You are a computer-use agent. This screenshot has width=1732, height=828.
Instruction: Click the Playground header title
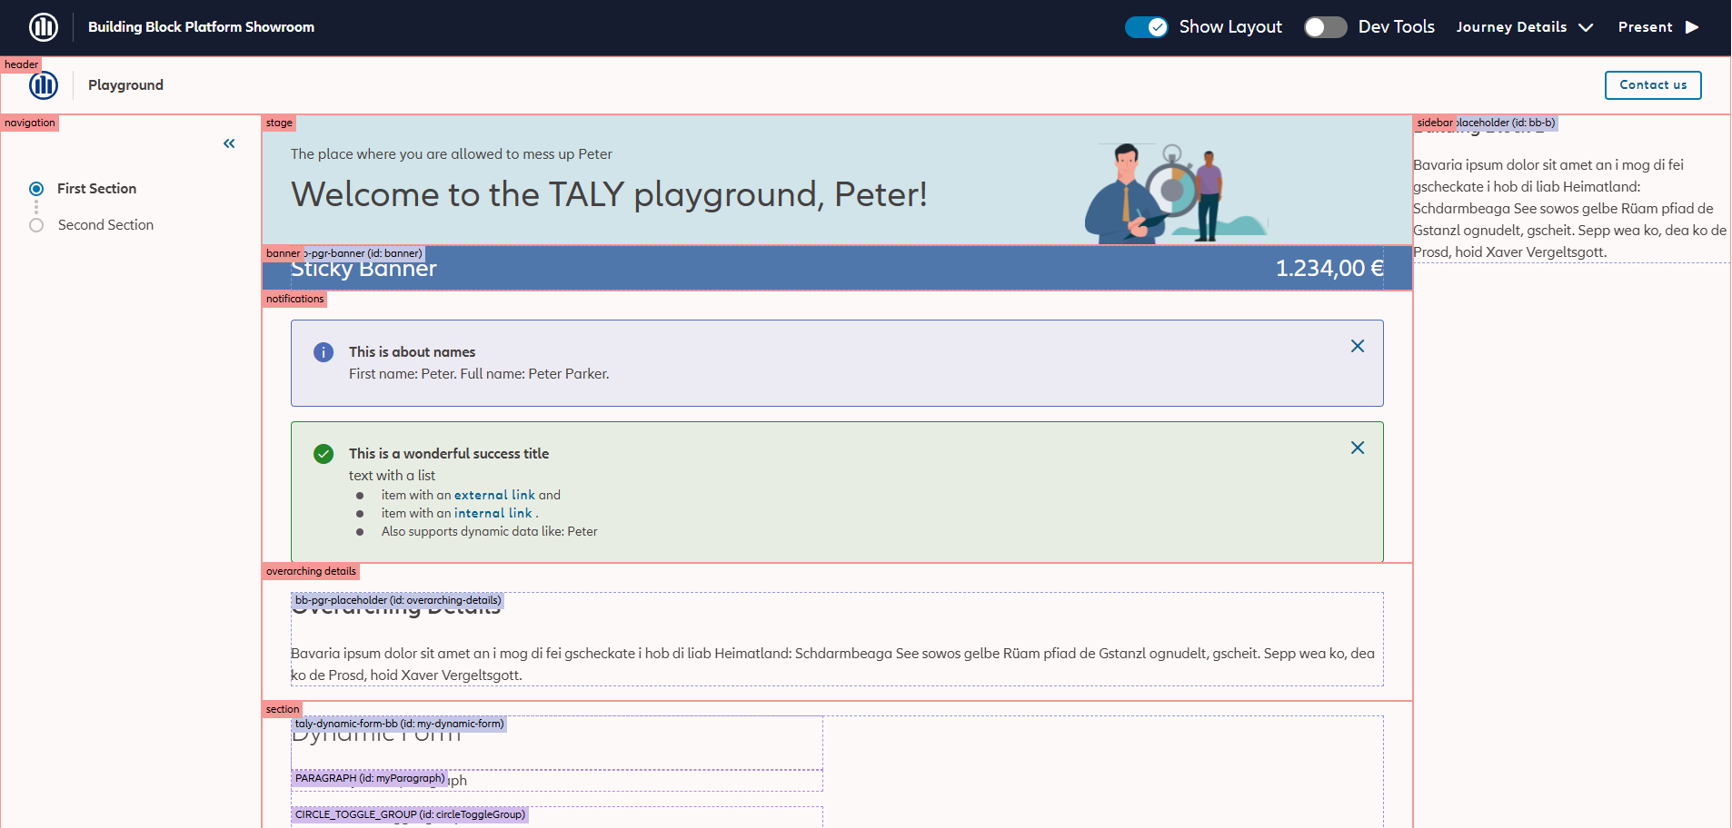[125, 85]
